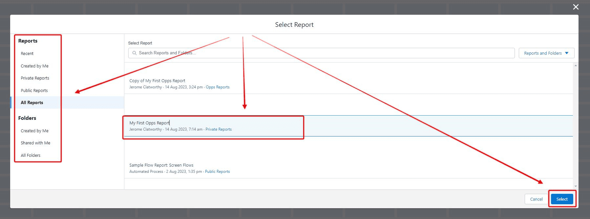
Task: Open the Private Reports folder link
Action: click(x=219, y=129)
